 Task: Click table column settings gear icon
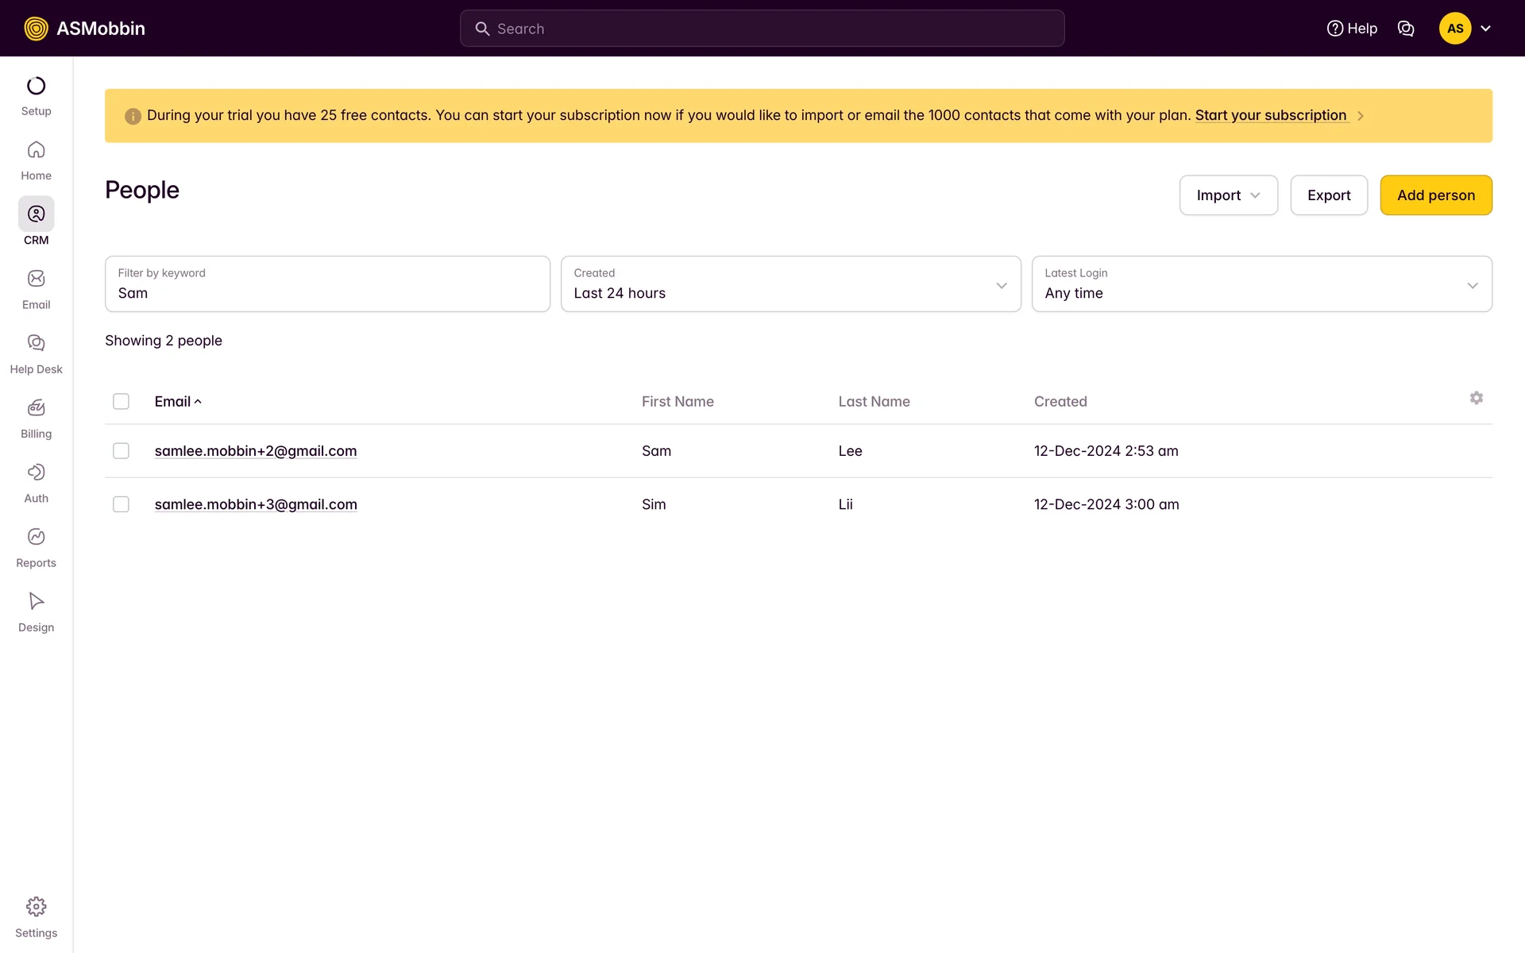point(1476,398)
